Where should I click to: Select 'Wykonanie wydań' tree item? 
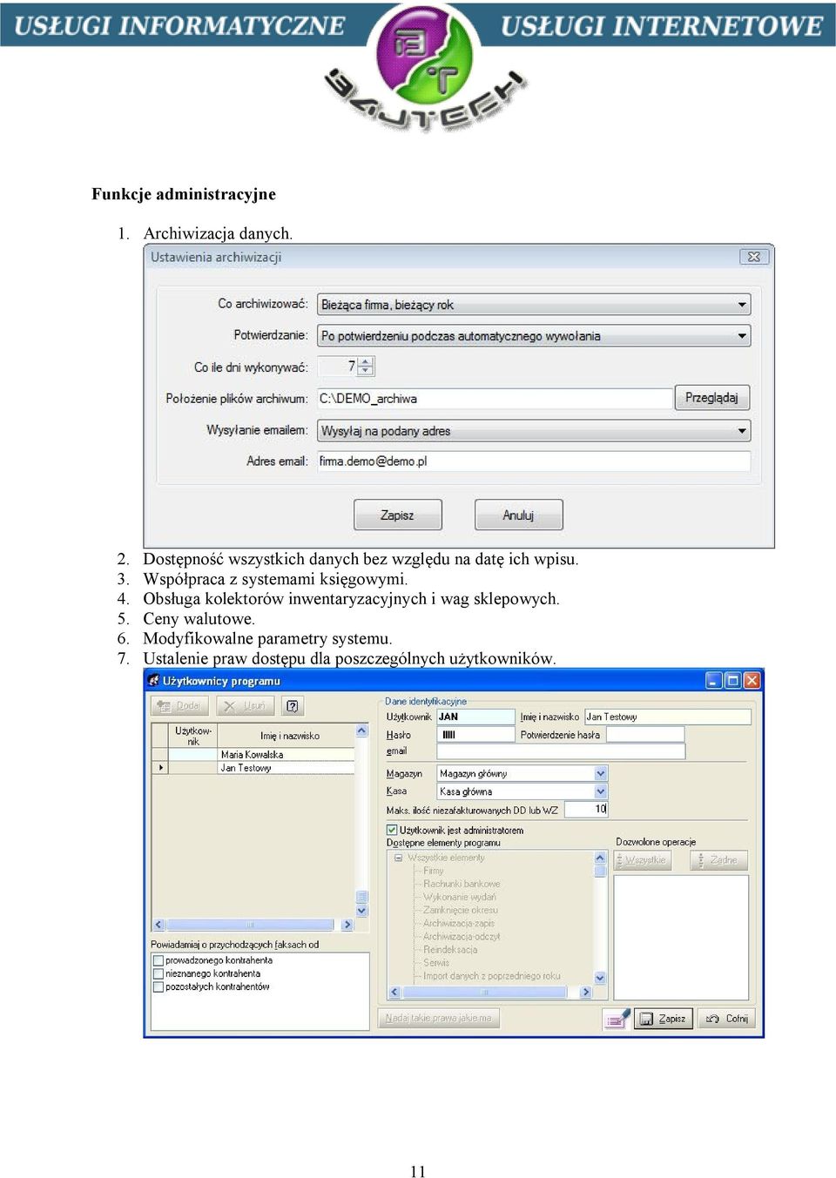460,897
